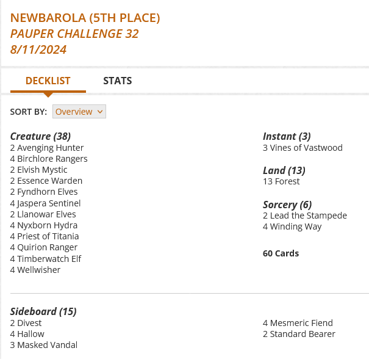Select Priest of Titania card
Screen dimensions: 369x359
pyautogui.click(x=48, y=236)
